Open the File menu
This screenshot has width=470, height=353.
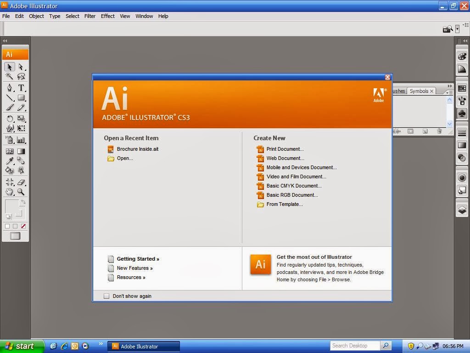coord(6,16)
